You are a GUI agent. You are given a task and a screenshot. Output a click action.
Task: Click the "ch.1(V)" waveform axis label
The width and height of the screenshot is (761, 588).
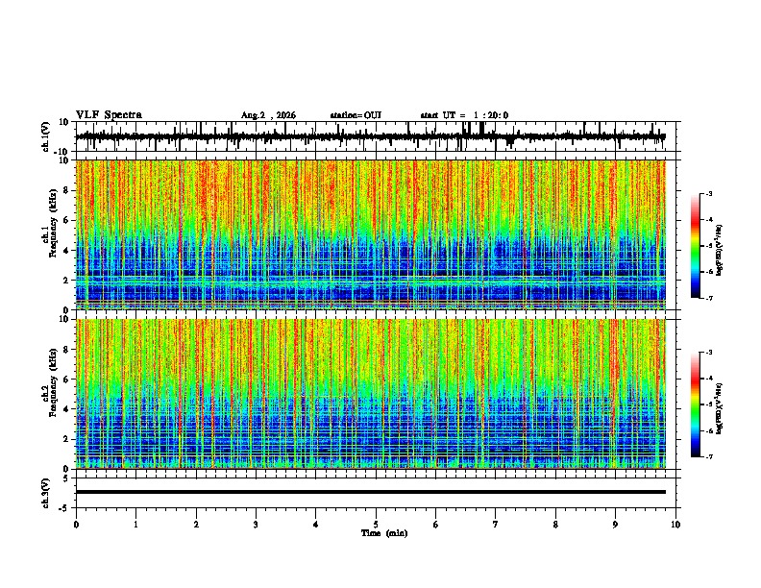[x=46, y=136]
